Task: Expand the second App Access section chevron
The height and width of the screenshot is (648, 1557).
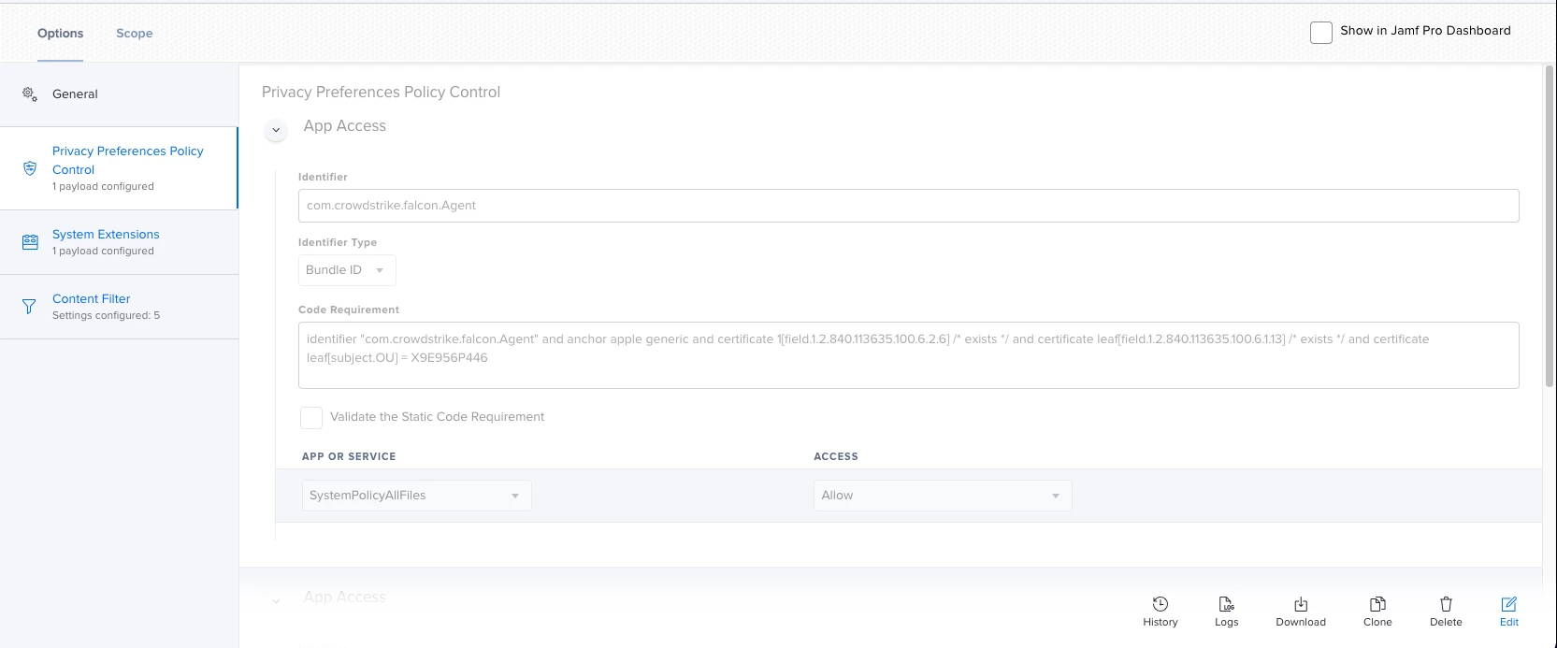Action: (x=276, y=601)
